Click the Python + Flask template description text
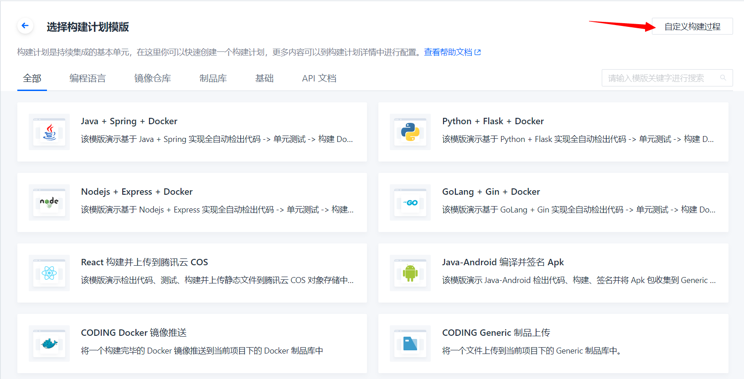This screenshot has width=744, height=379. click(x=578, y=139)
